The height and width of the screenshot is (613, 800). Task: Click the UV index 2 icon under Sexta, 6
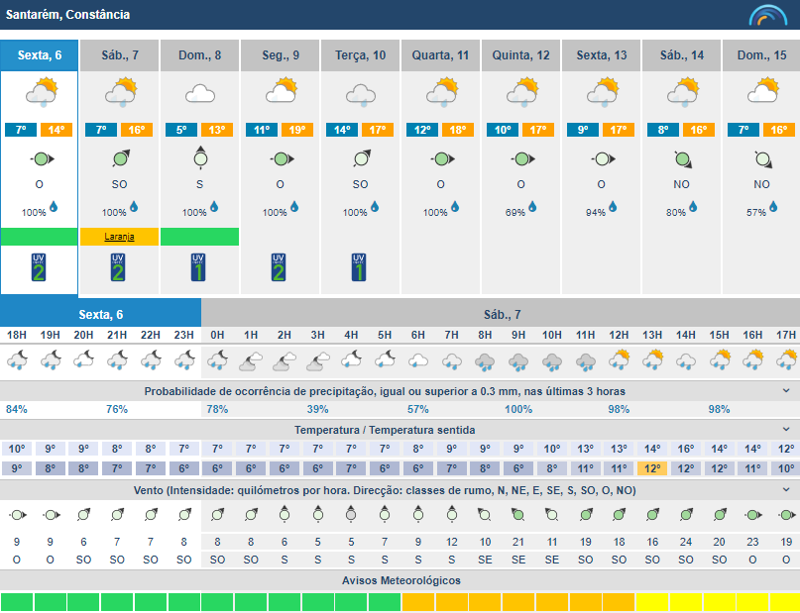39,266
